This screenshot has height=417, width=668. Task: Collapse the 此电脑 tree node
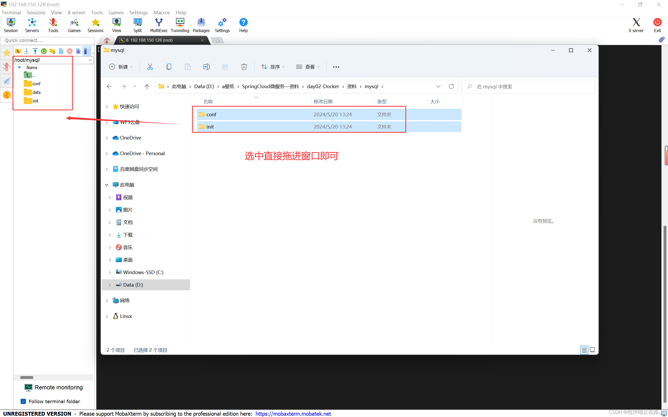pyautogui.click(x=107, y=185)
